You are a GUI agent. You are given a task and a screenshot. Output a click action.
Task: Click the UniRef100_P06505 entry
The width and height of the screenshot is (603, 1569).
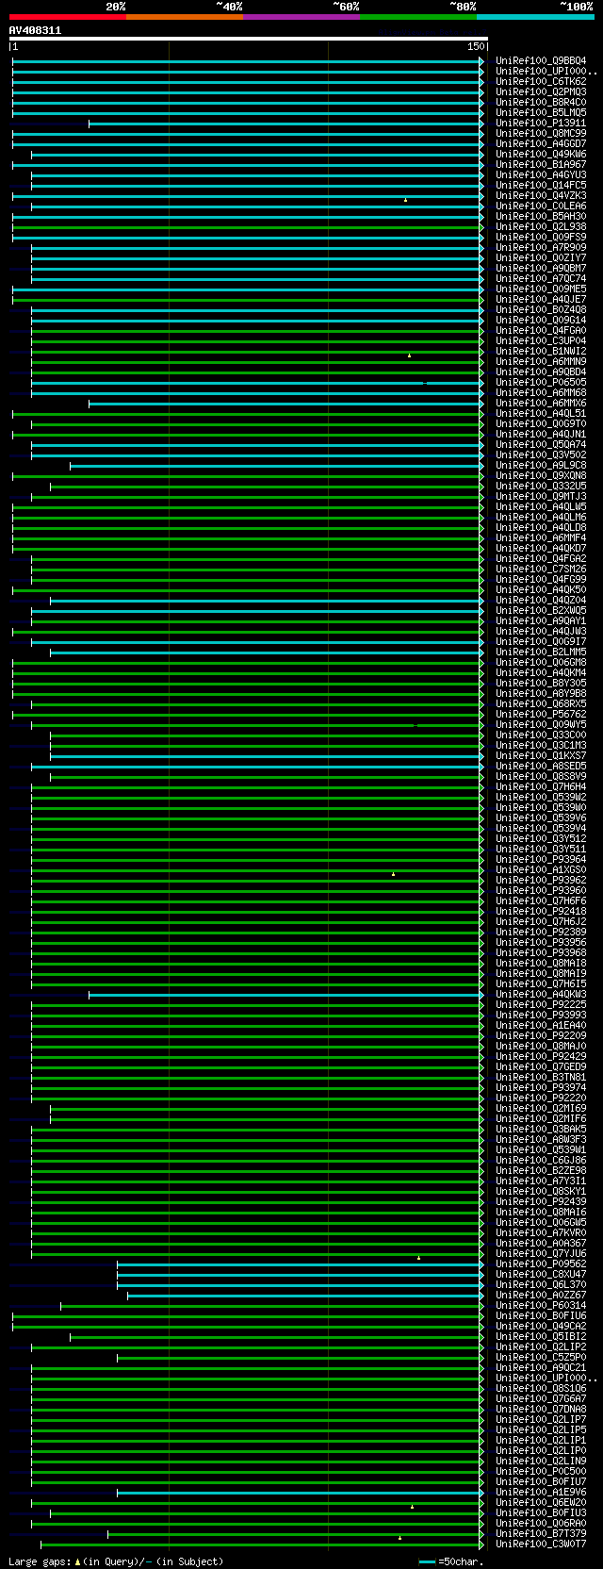point(541,383)
